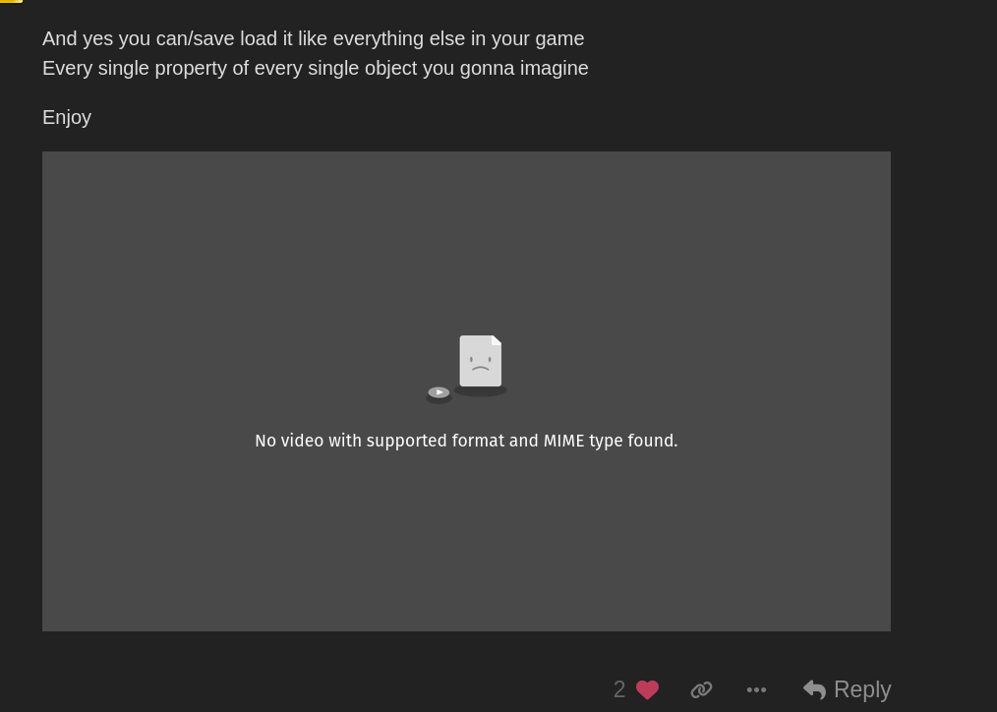
Task: Copy the post link via chain icon
Action: pyautogui.click(x=701, y=689)
